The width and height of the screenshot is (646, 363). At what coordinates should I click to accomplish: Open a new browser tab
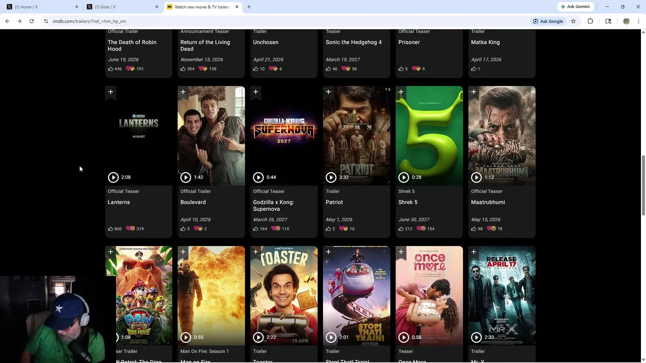tap(249, 7)
